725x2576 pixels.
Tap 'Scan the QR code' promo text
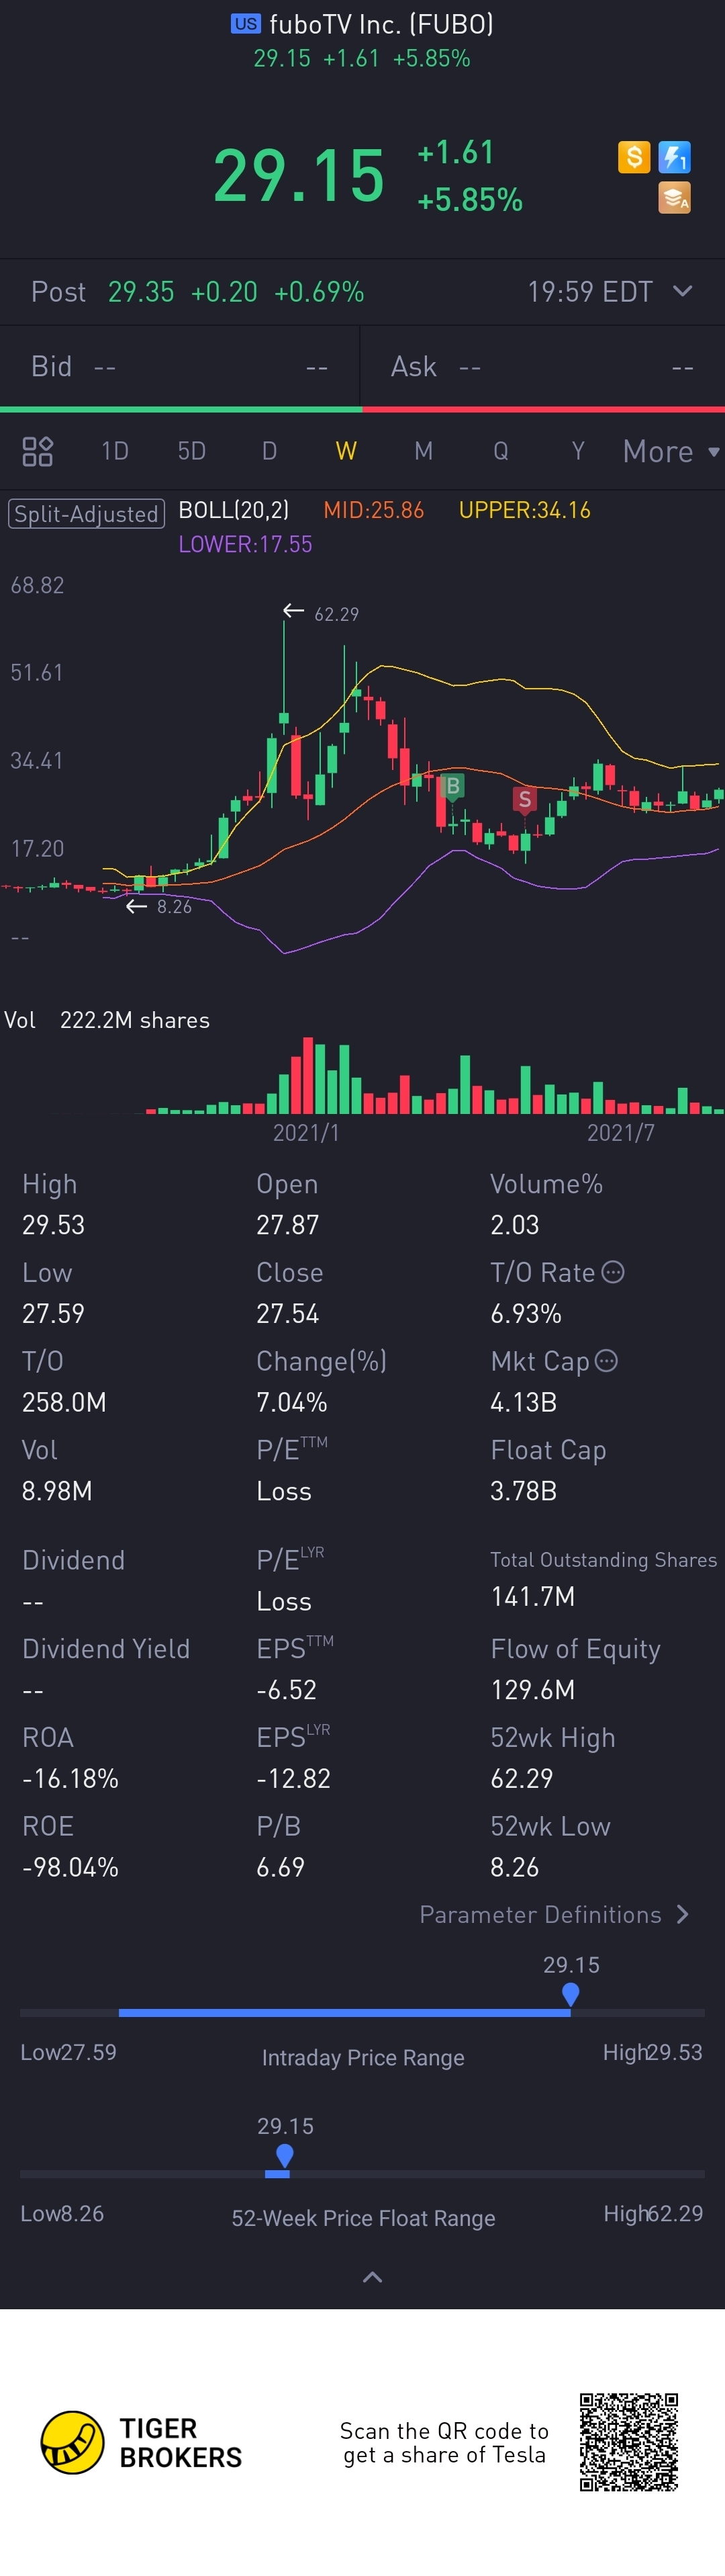pyautogui.click(x=444, y=2442)
